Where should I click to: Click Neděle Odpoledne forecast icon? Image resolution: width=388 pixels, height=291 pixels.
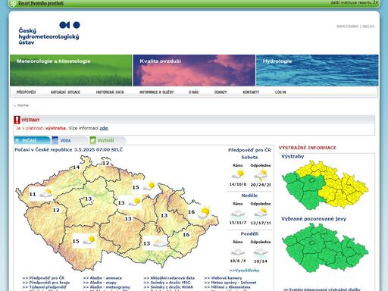pyautogui.click(x=261, y=213)
